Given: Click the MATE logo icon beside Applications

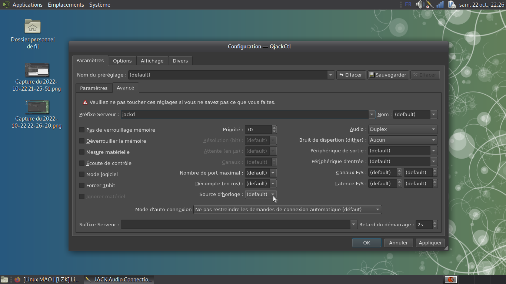Looking at the screenshot, I should 6,4.
